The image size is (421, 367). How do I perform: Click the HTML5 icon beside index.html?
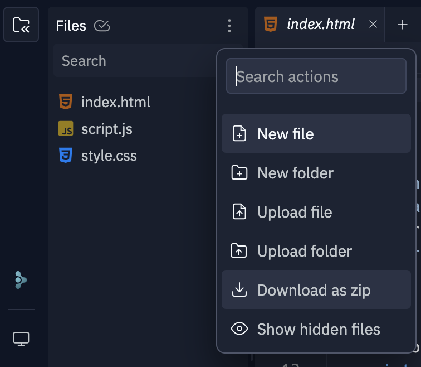[66, 102]
